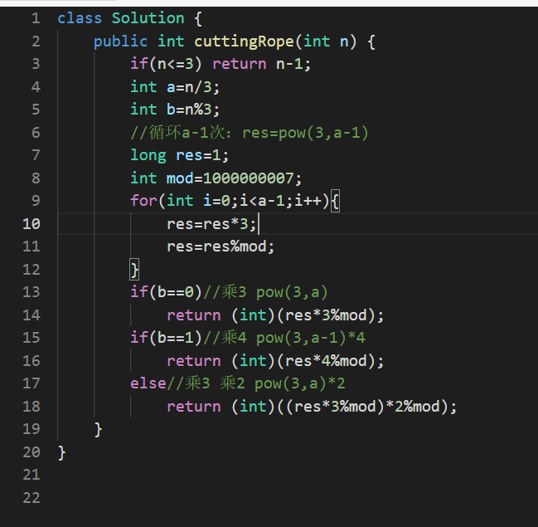Click the method name 'cuttingRope'
Screen dimensions: 538x527
[x=244, y=42]
